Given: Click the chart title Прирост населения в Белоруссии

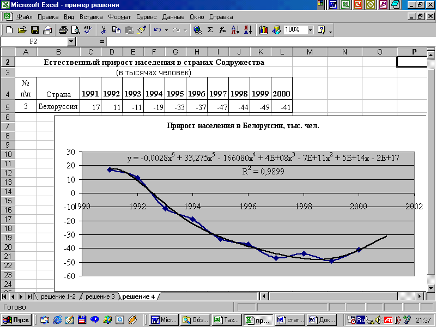Looking at the screenshot, I should click(243, 126).
